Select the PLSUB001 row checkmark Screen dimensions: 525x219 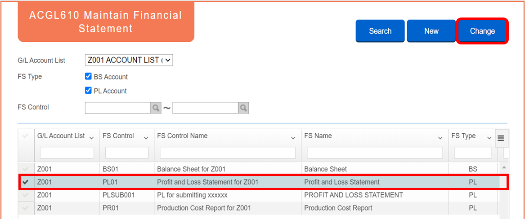pos(26,195)
